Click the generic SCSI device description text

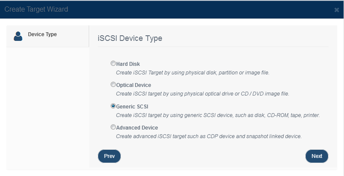click(217, 115)
